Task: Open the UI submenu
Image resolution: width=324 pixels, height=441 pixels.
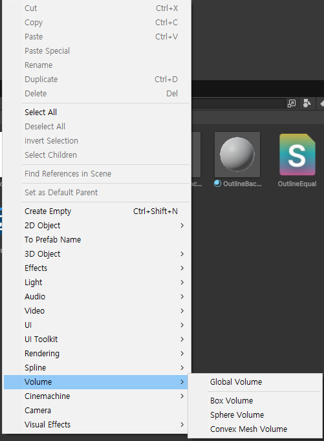Action: 97,325
